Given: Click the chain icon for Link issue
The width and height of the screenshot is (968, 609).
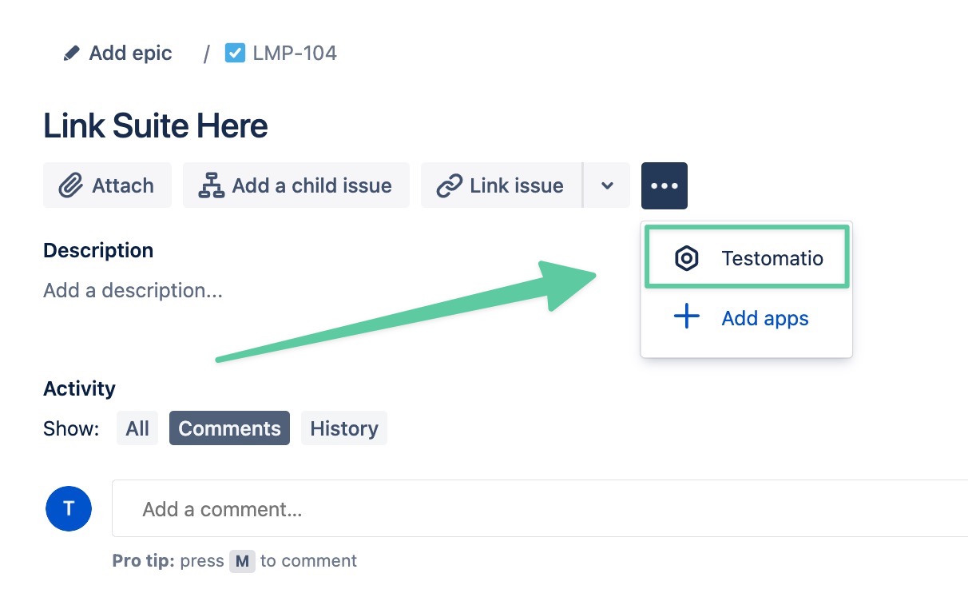Looking at the screenshot, I should (x=450, y=185).
